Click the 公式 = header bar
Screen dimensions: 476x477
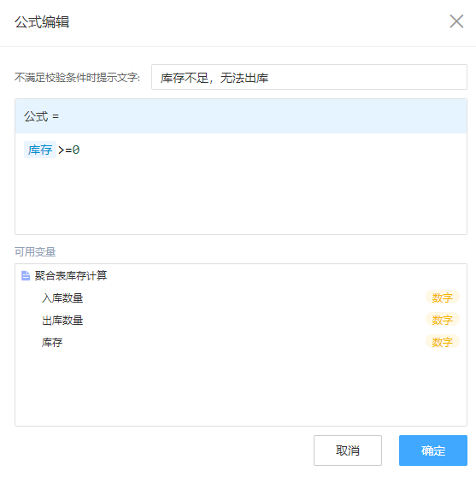[241, 116]
